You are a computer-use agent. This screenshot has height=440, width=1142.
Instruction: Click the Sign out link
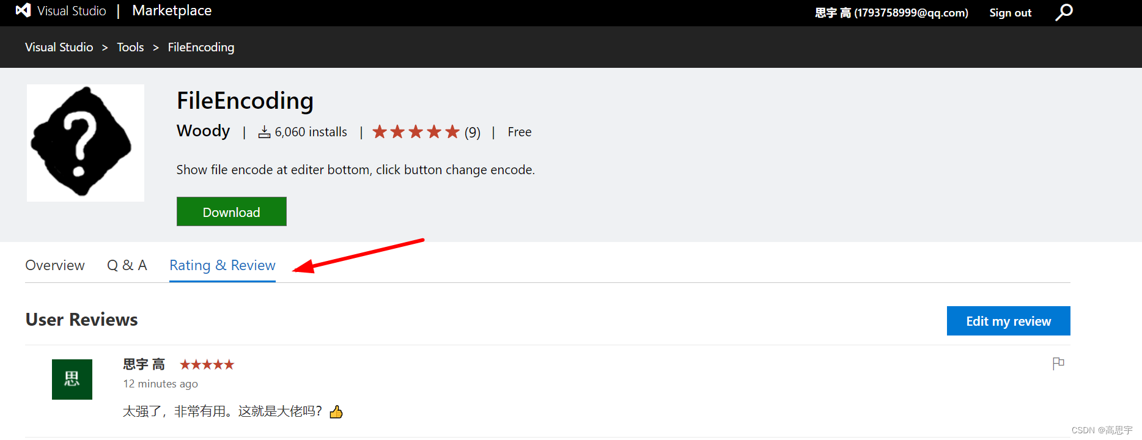tap(1010, 13)
